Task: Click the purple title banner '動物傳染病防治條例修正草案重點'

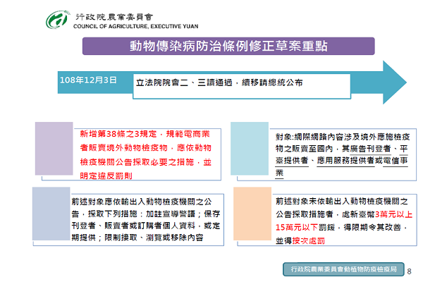Action: pyautogui.click(x=228, y=46)
